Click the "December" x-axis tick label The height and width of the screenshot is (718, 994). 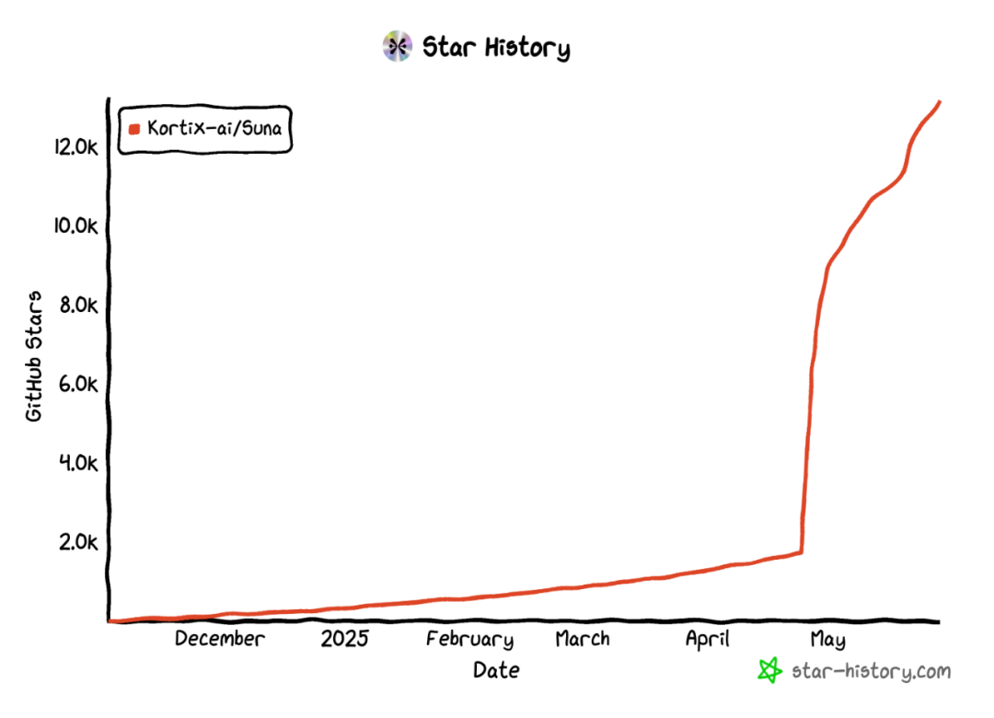click(x=219, y=639)
